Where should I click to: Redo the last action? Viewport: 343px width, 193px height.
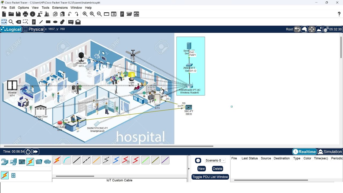click(77, 14)
